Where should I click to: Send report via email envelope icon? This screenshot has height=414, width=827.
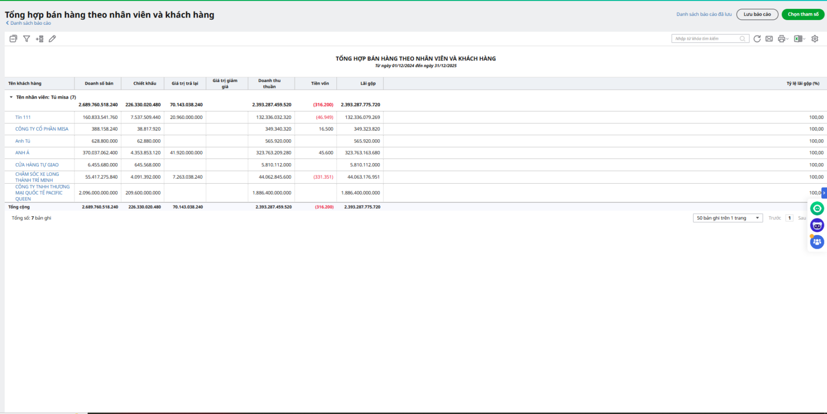pyautogui.click(x=769, y=39)
